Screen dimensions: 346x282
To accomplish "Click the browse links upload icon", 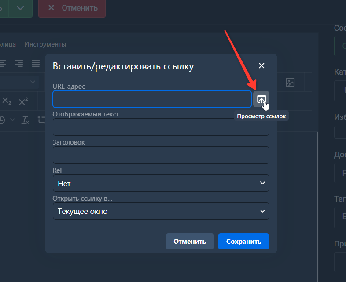I will (261, 99).
